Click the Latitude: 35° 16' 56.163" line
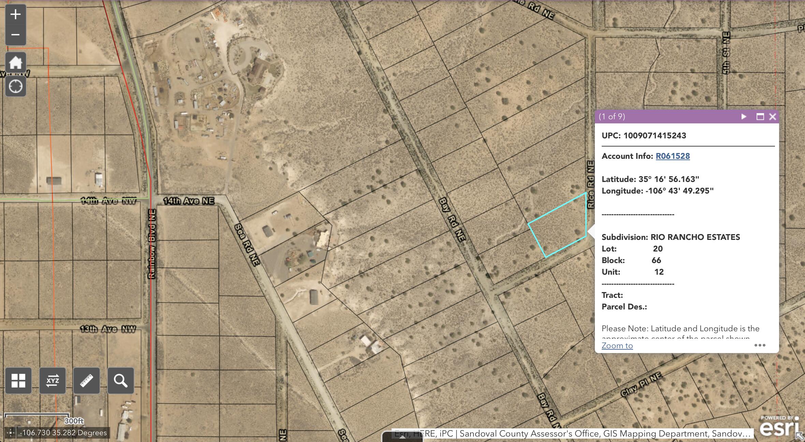The height and width of the screenshot is (442, 805). (x=650, y=179)
